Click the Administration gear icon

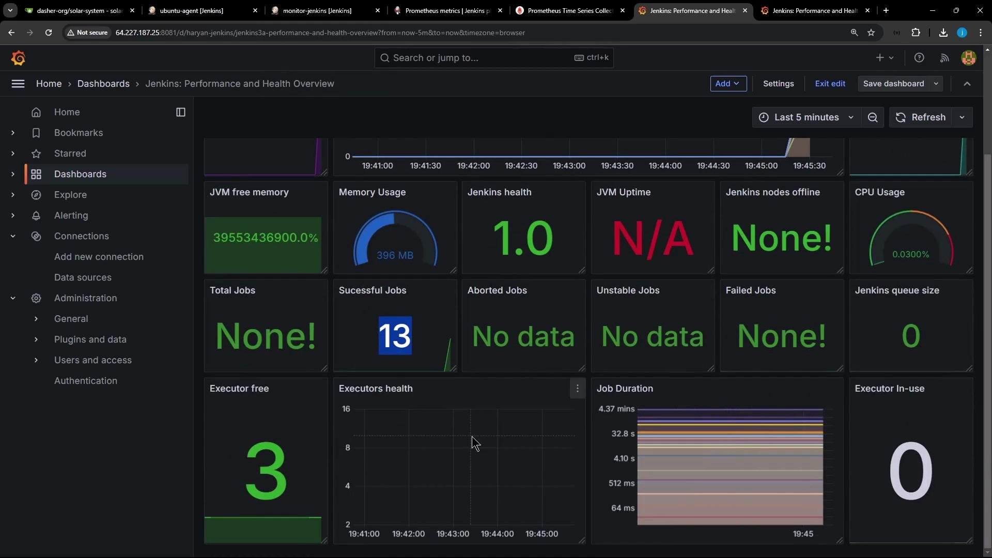pos(36,298)
